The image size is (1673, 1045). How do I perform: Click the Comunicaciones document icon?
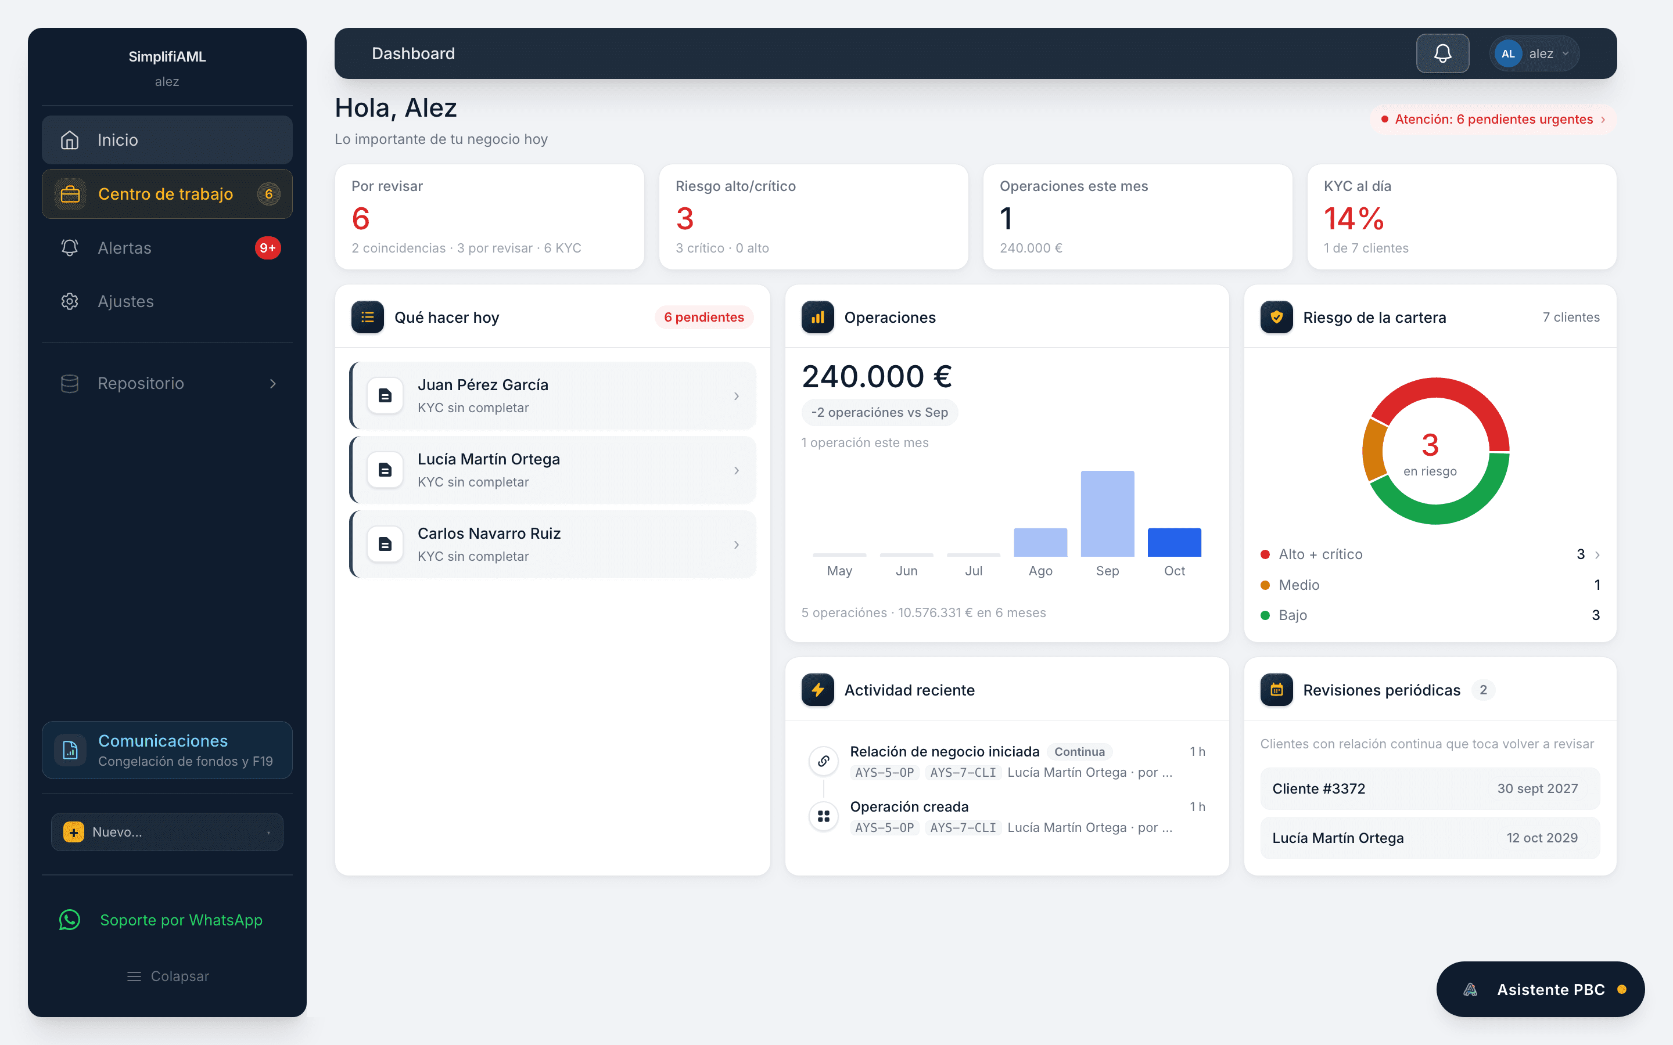pyautogui.click(x=70, y=750)
